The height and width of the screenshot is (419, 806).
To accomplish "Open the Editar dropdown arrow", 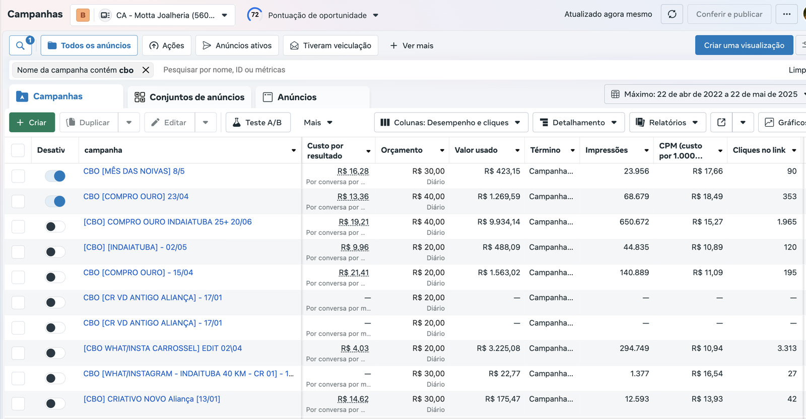I will click(x=206, y=122).
